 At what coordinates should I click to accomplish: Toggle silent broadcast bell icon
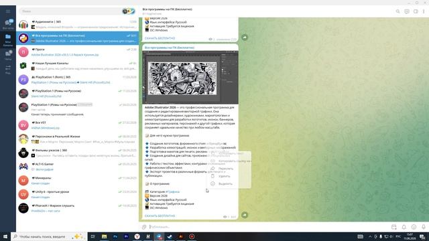point(404,227)
